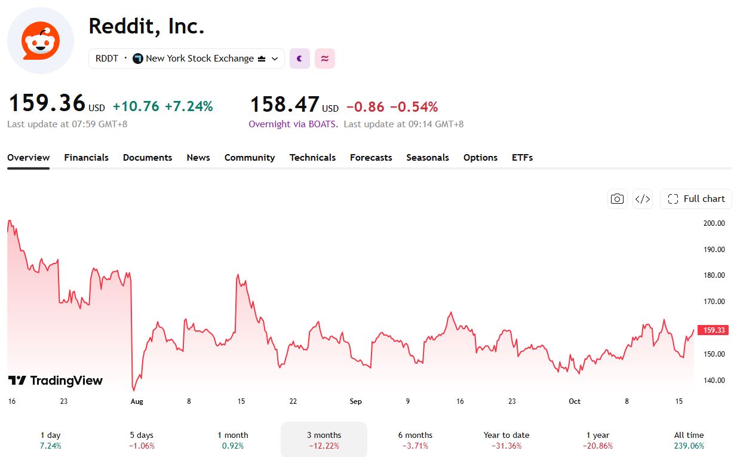This screenshot has width=737, height=457.
Task: Click the 'Reddit, Inc.' heading
Action: (x=146, y=26)
